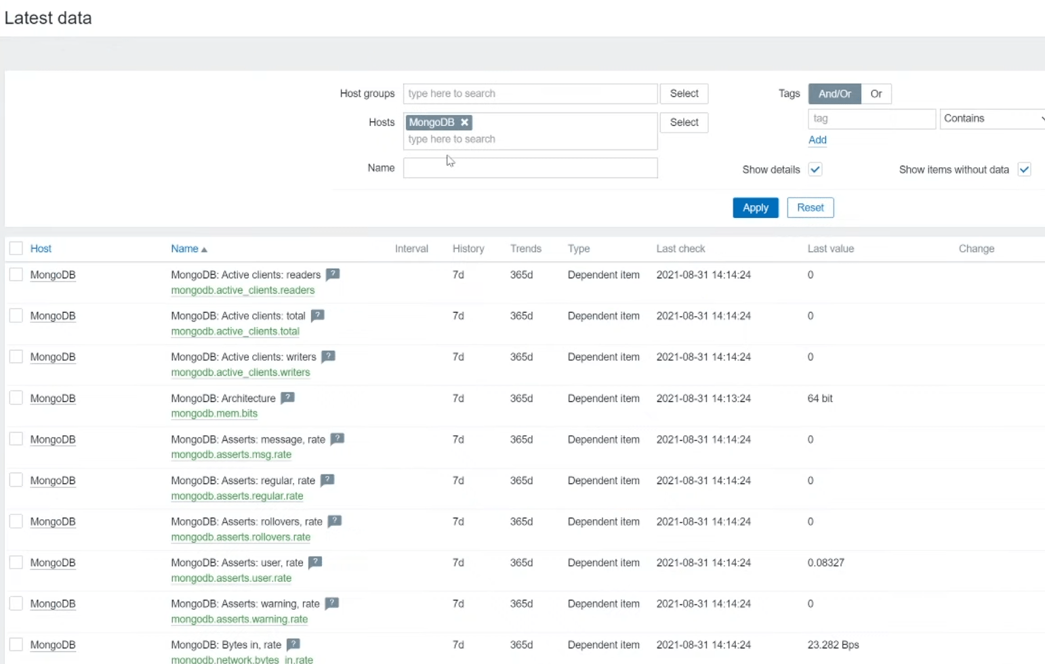Screen dimensions: 1045x664
Task: Open mongodb.asserts.regular.rate item key link
Action: pyautogui.click(x=237, y=496)
